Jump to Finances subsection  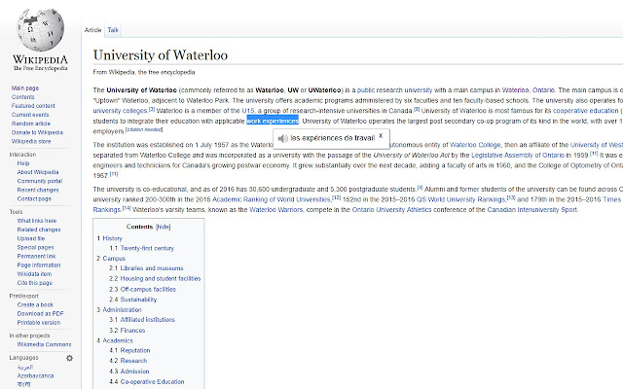tap(132, 331)
